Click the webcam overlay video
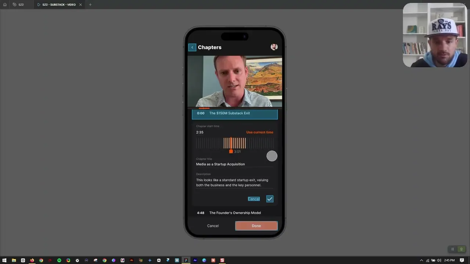 (435, 35)
